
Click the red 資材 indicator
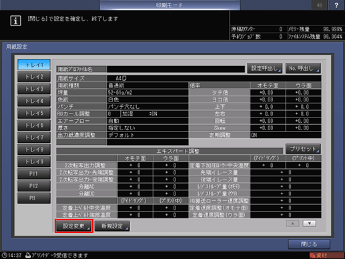[326, 255]
